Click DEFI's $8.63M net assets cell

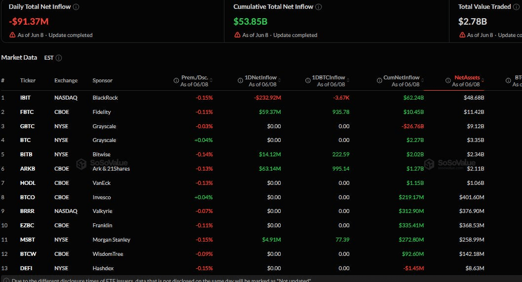pyautogui.click(x=475, y=268)
